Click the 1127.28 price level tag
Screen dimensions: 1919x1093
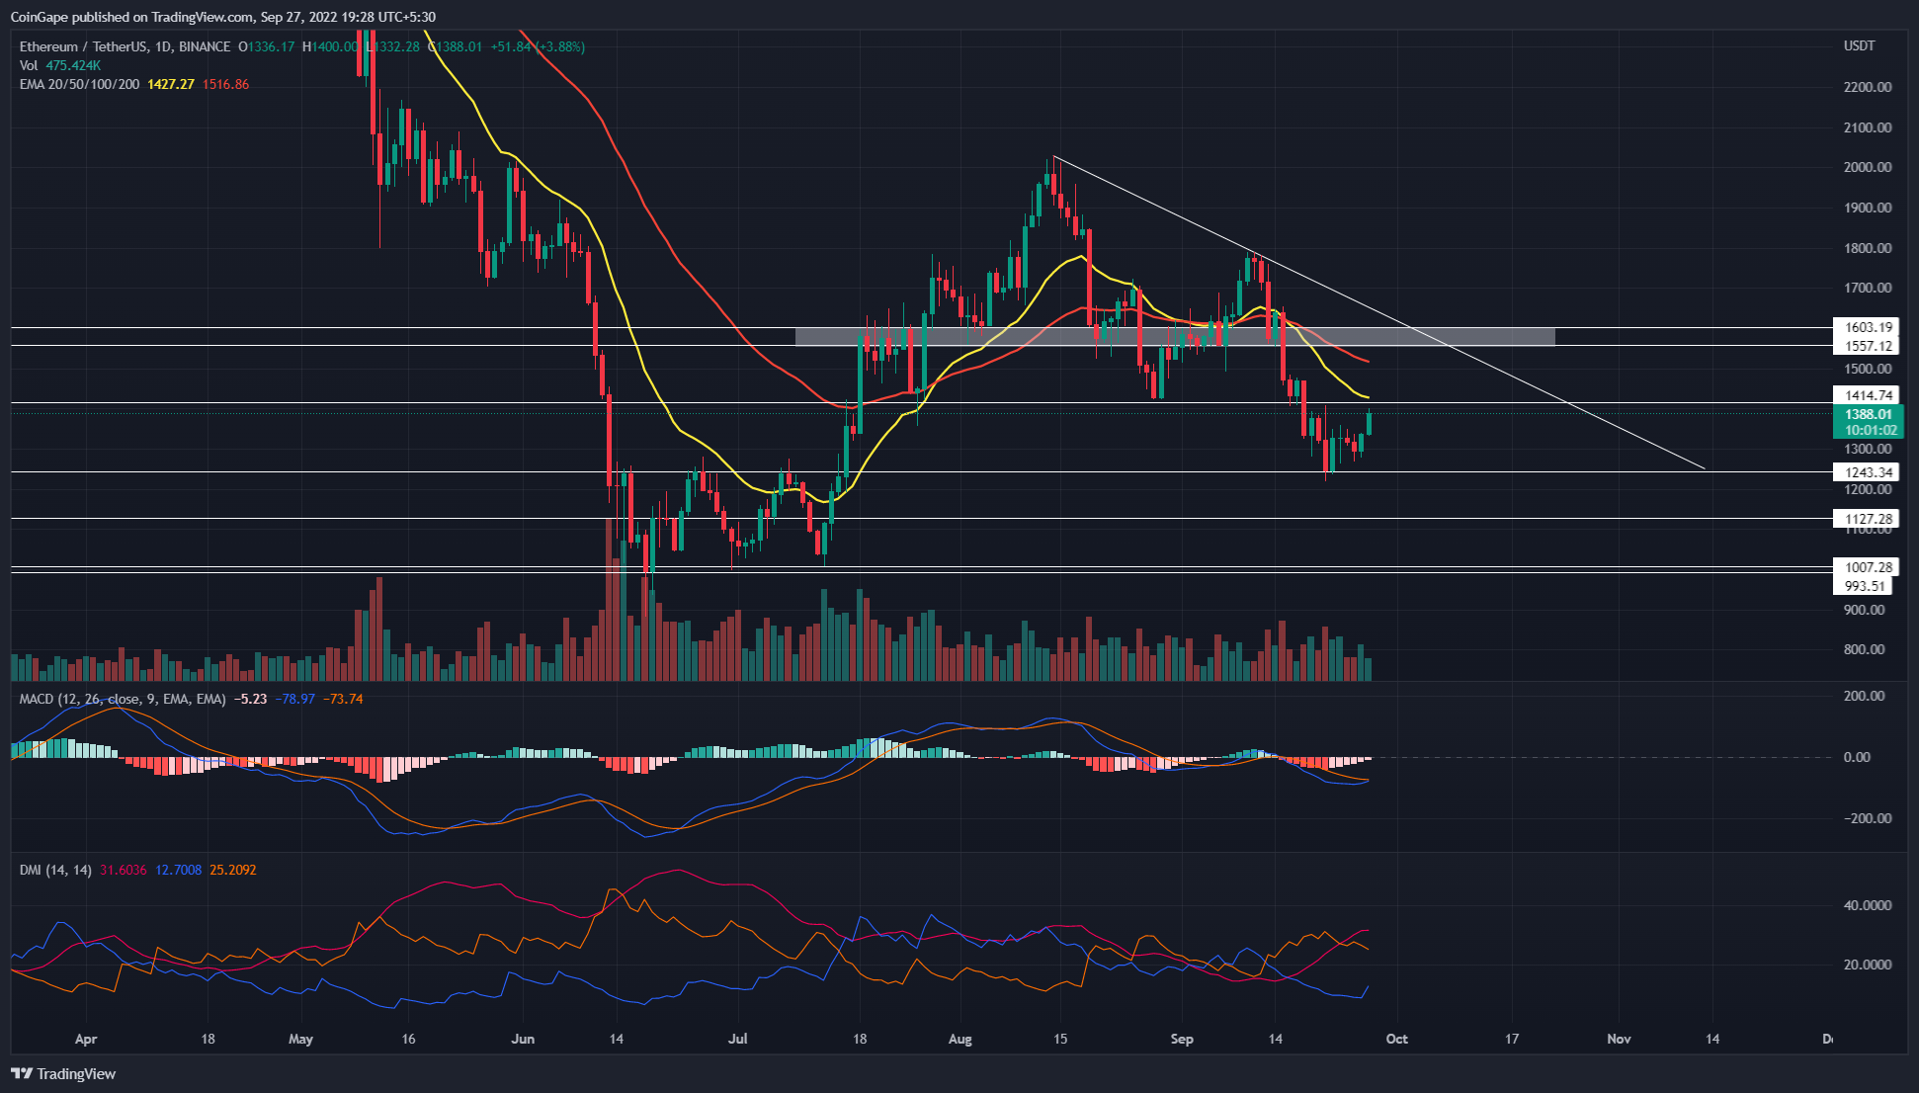[x=1868, y=519]
